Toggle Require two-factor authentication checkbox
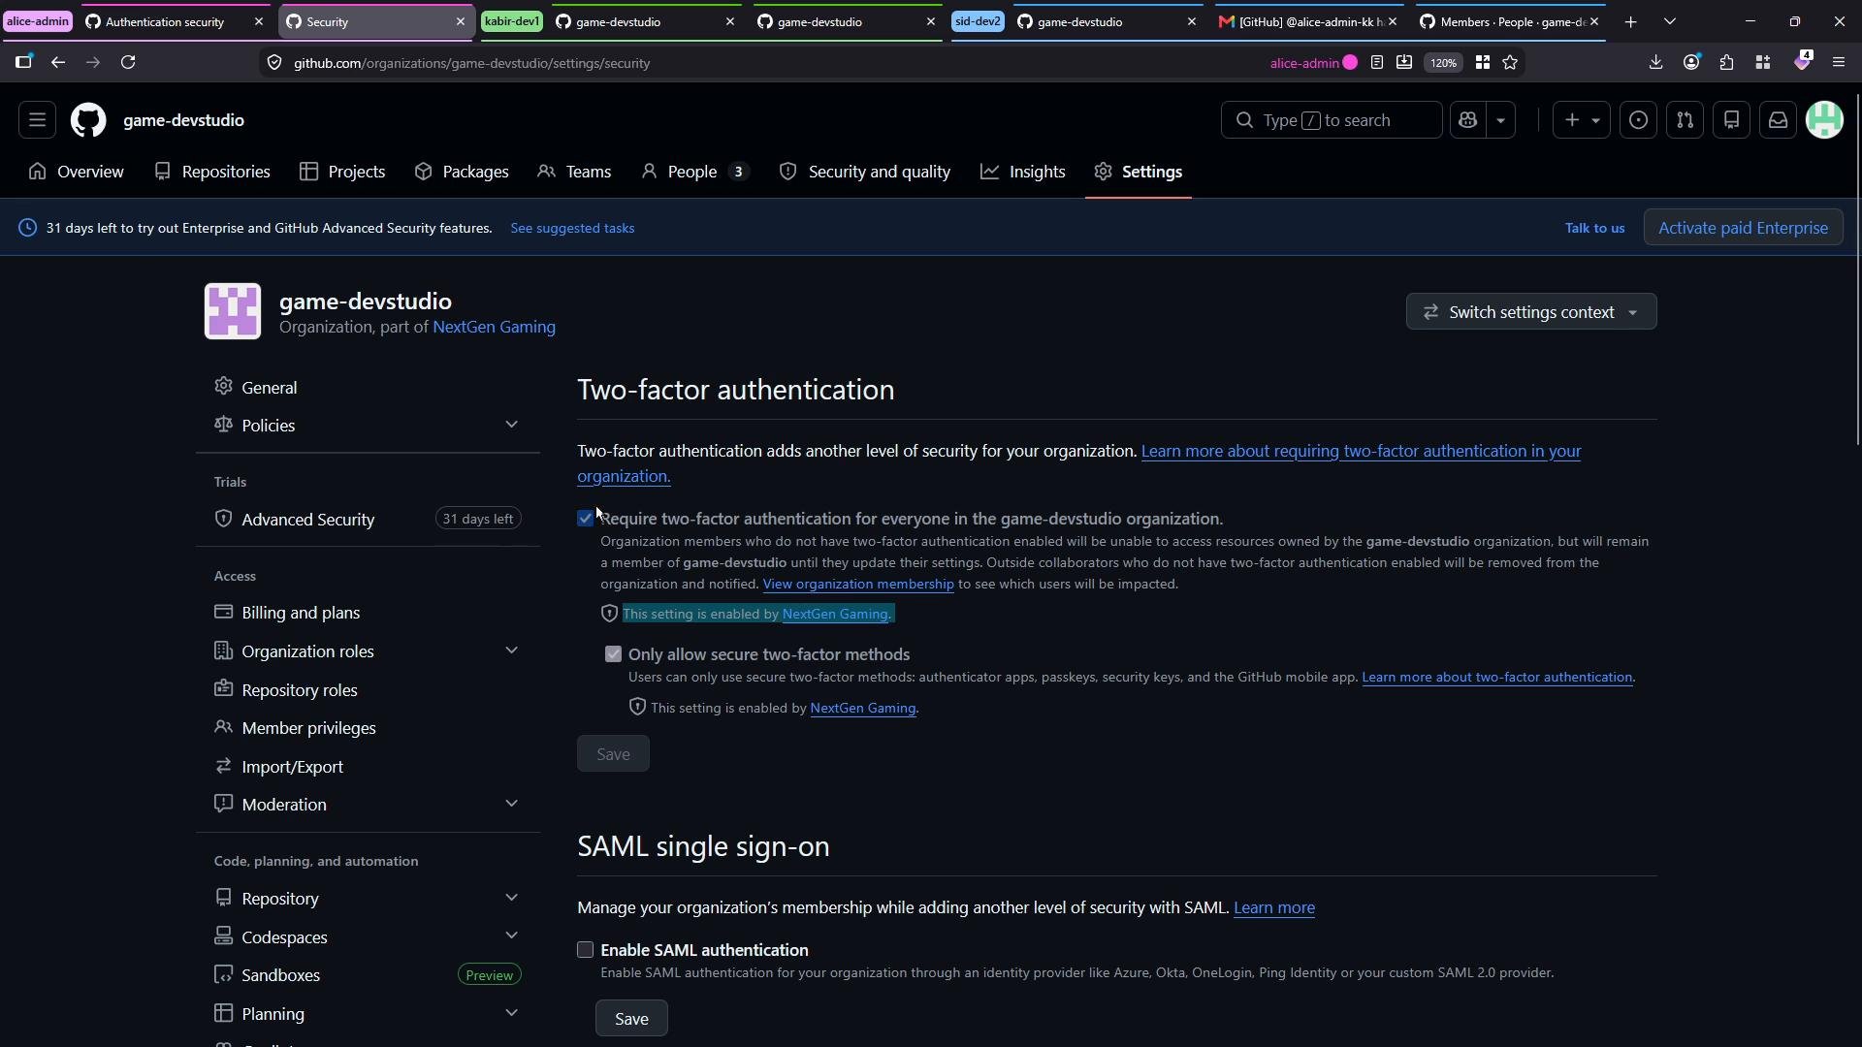 tap(585, 519)
